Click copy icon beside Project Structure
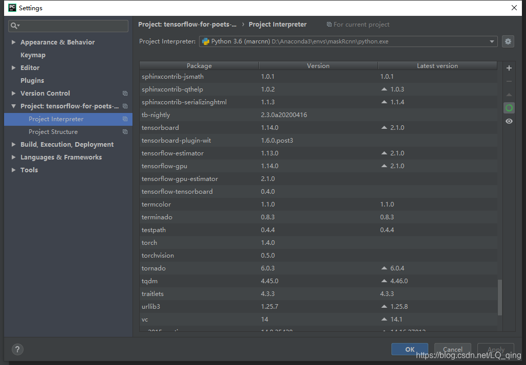The width and height of the screenshot is (526, 365). click(x=125, y=132)
